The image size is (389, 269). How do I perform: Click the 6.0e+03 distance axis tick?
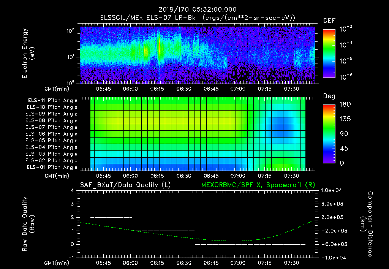(x=332, y=204)
